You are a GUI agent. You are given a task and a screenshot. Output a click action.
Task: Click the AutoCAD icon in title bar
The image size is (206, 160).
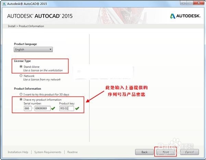pyautogui.click(x=4, y=4)
